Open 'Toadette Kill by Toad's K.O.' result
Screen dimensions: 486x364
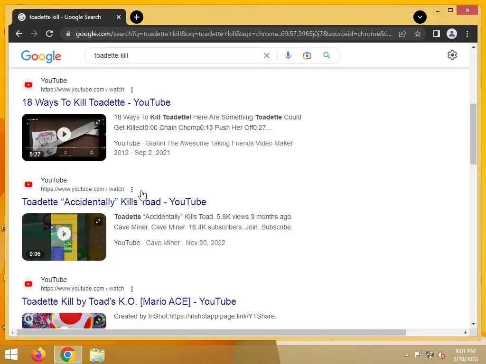point(129,301)
